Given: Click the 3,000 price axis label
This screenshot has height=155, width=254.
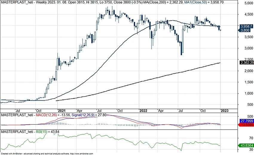Looking at the screenshot, I should (x=249, y=48).
